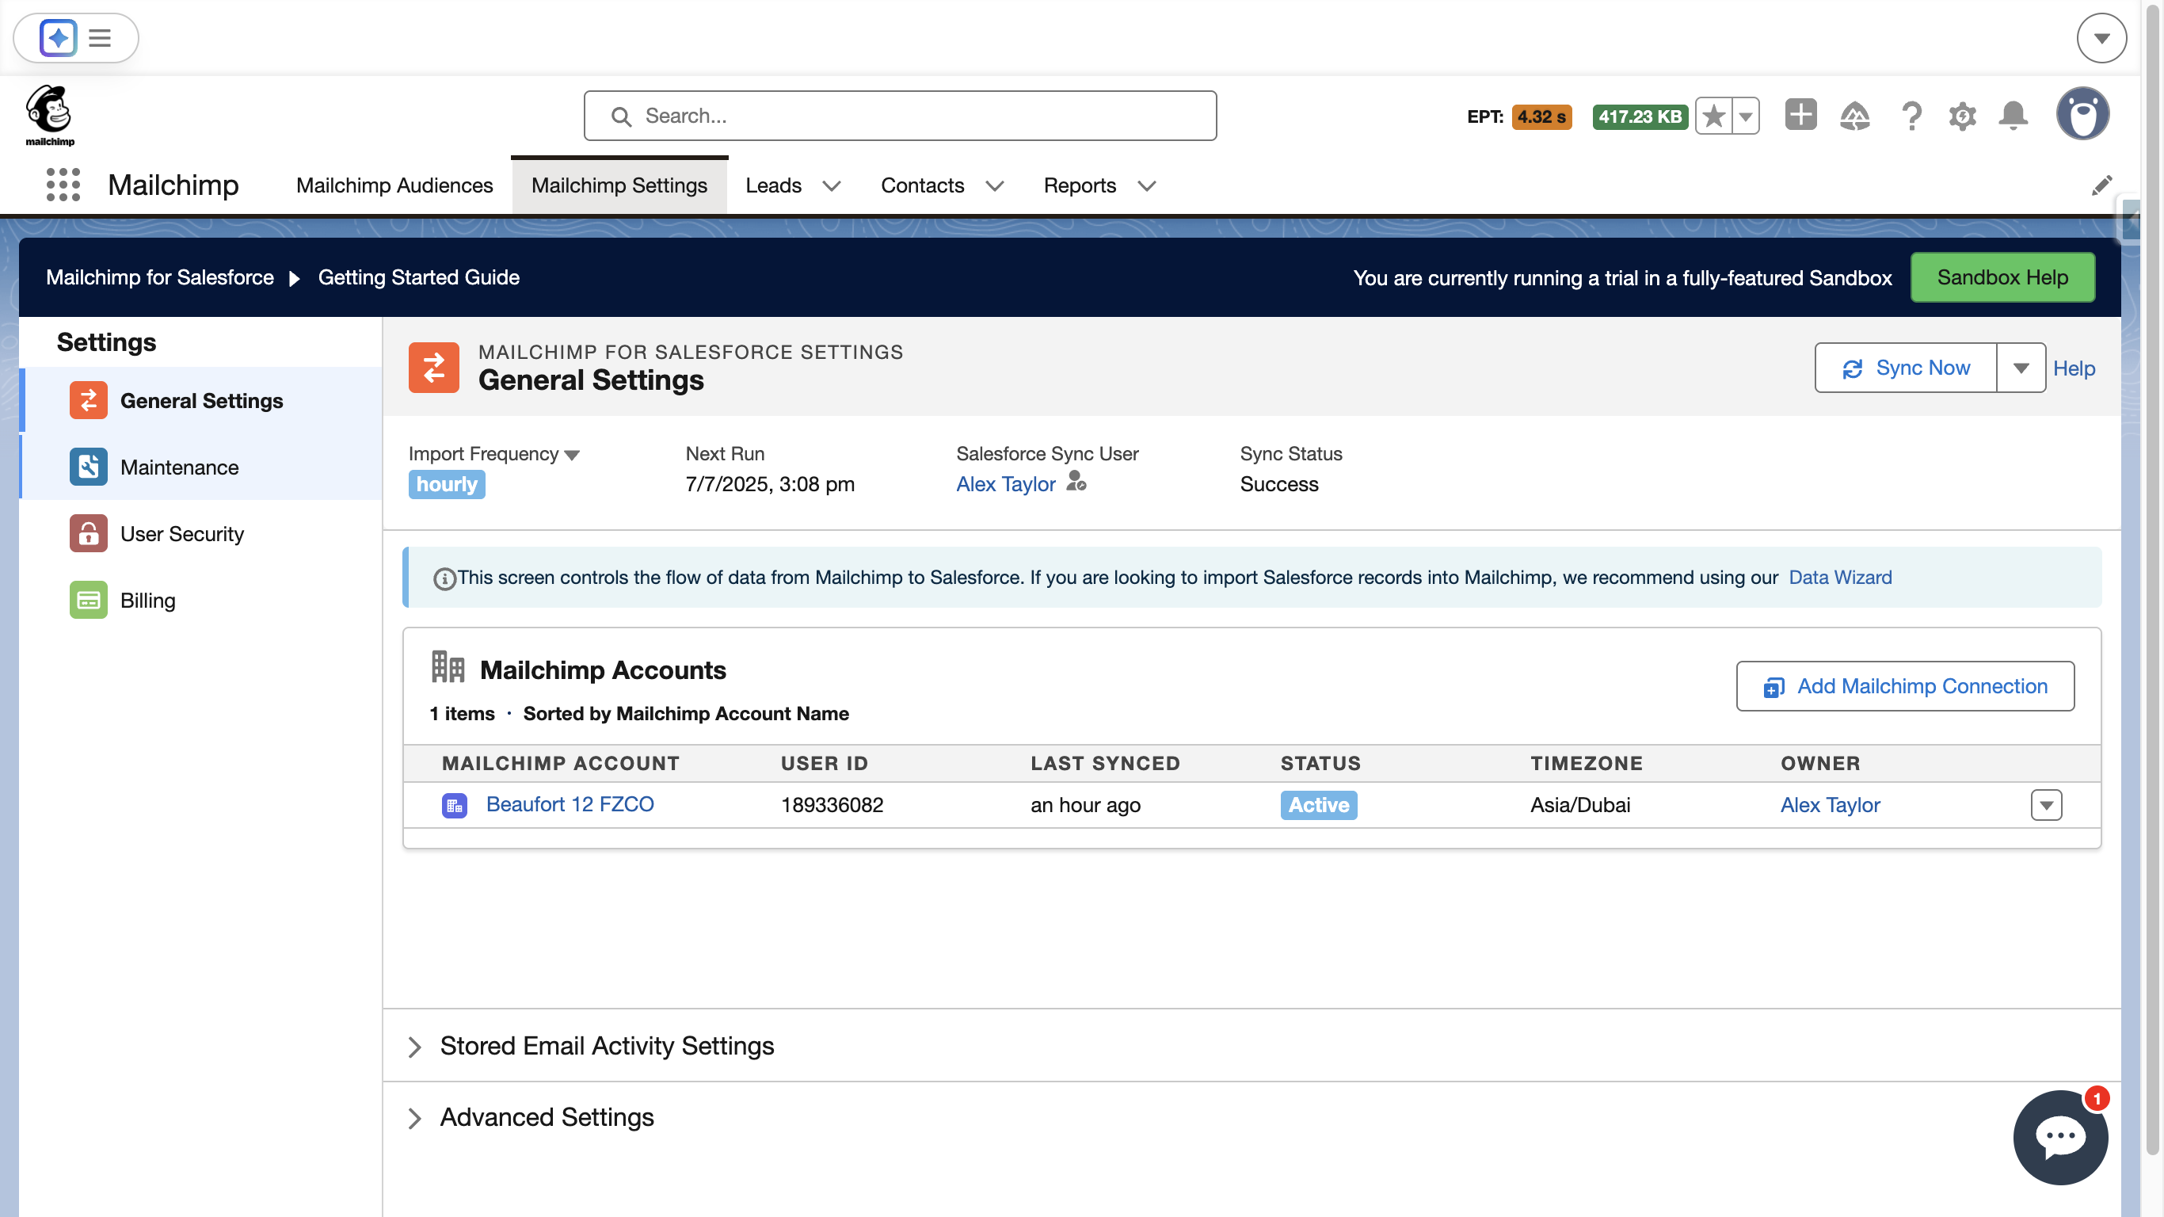Click in the Search field
The image size is (2164, 1217).
900,116
